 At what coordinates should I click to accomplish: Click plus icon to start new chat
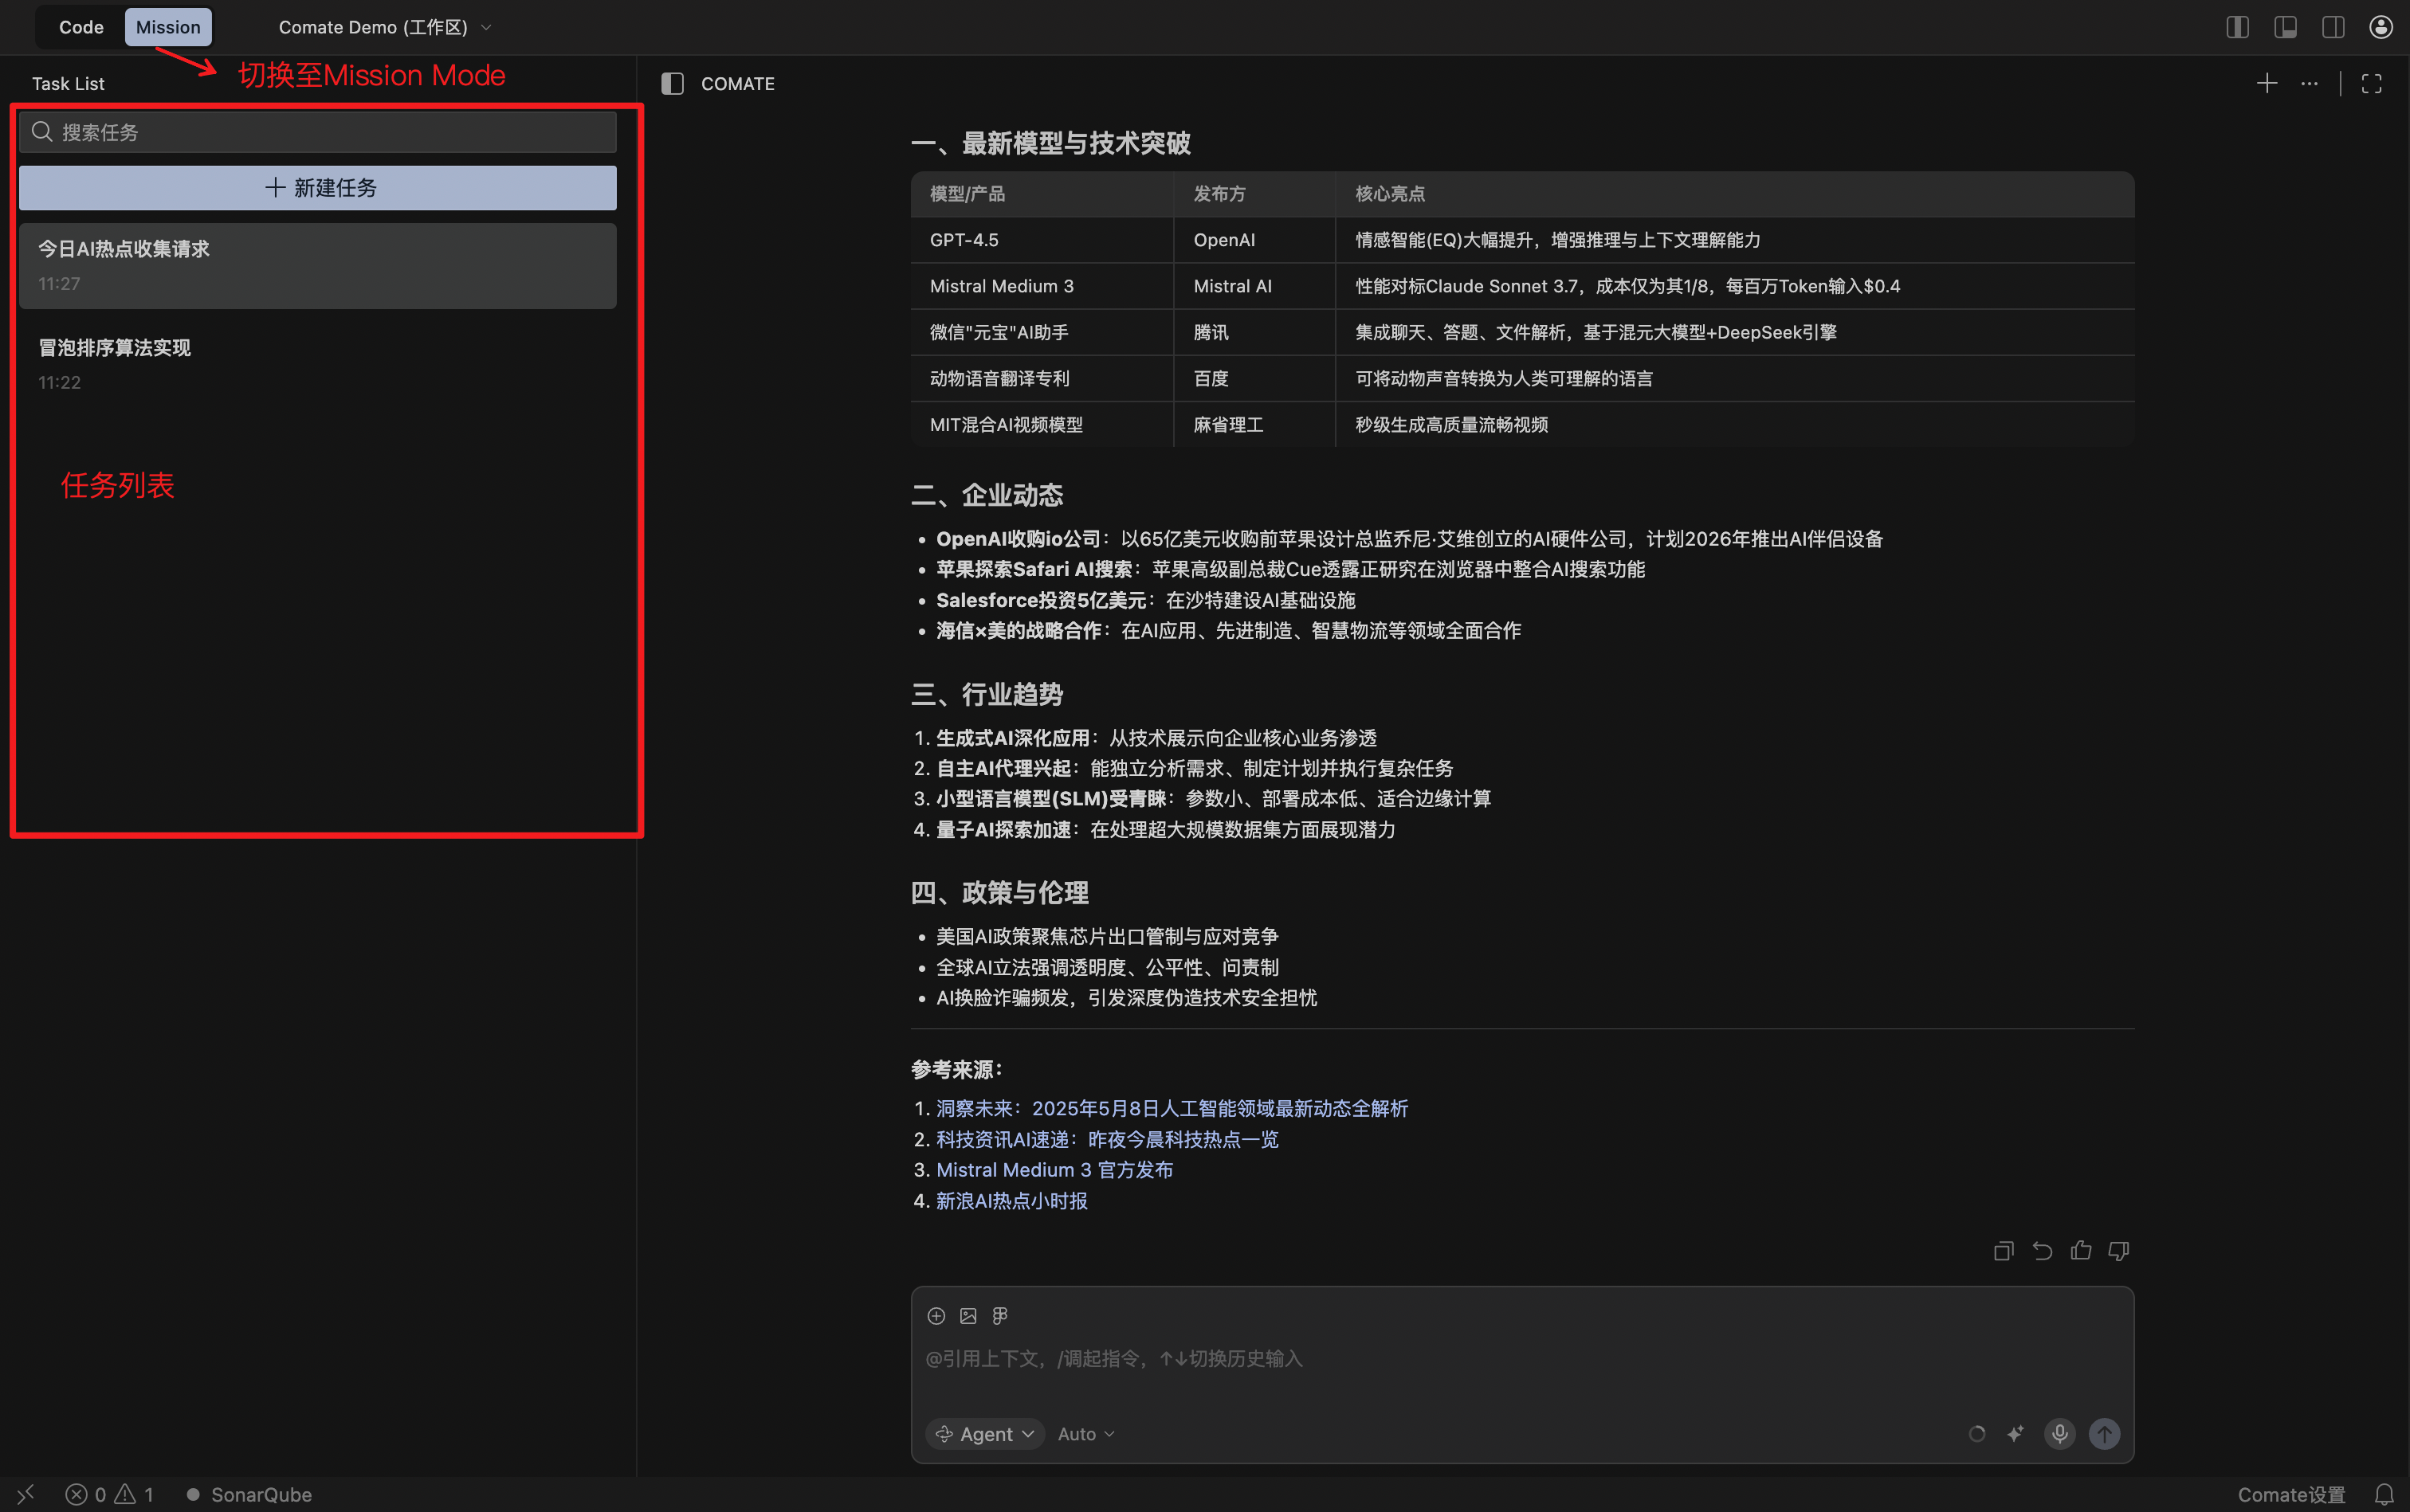(x=2267, y=83)
